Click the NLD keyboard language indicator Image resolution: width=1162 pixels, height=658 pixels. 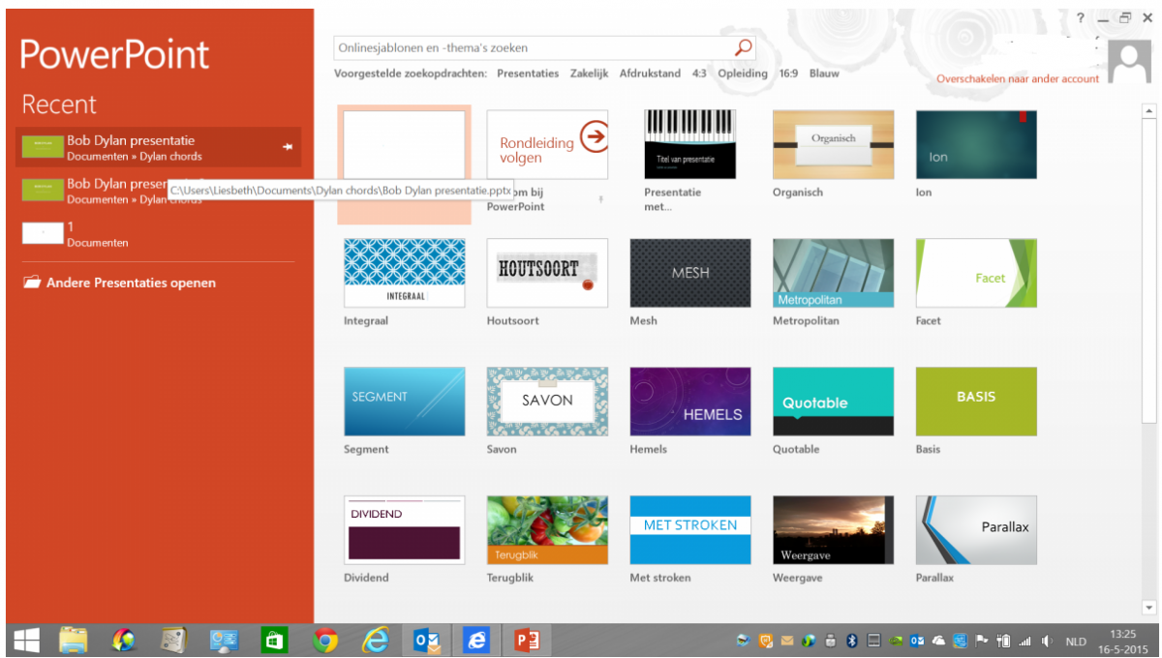(1076, 642)
